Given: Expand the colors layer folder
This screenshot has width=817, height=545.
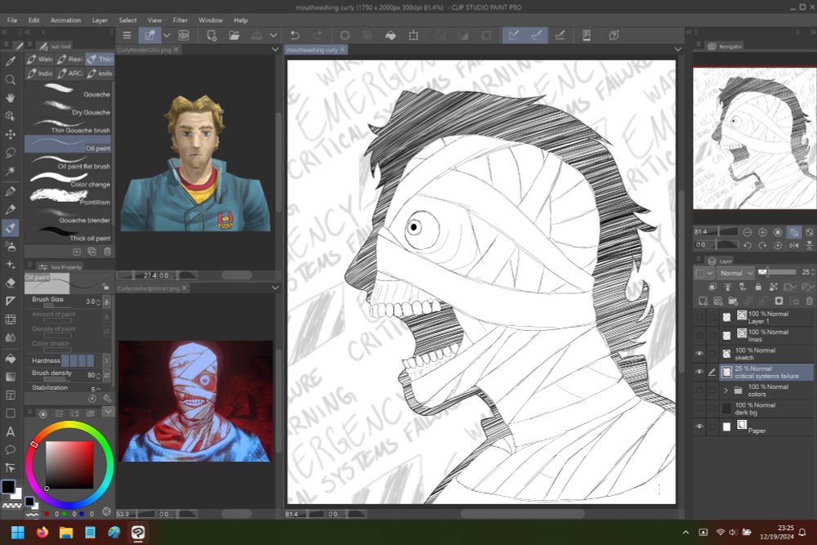Looking at the screenshot, I should pyautogui.click(x=726, y=391).
